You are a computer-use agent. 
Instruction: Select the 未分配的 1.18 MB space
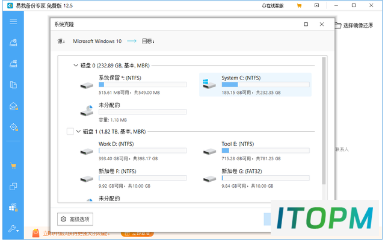pos(132,113)
